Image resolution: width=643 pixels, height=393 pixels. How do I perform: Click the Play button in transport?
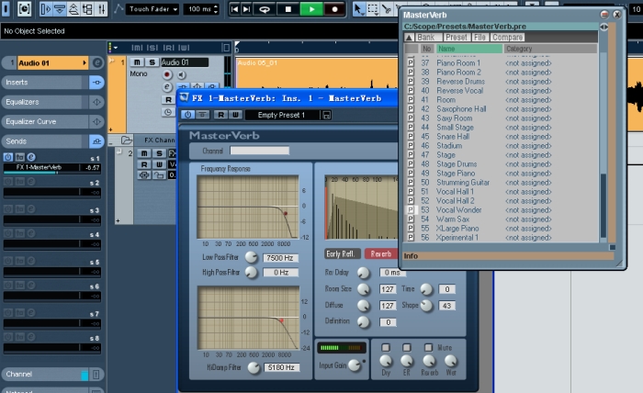(x=311, y=9)
